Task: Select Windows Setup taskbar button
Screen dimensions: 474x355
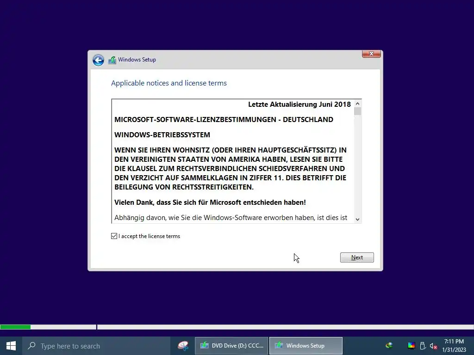Action: (x=306, y=346)
